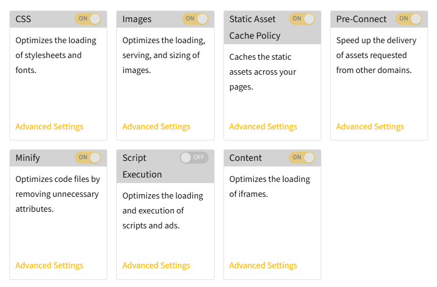Turn off the Content toggle

302,158
